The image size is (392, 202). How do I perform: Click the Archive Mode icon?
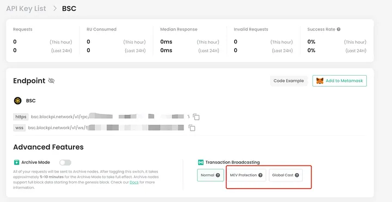[x=16, y=162]
